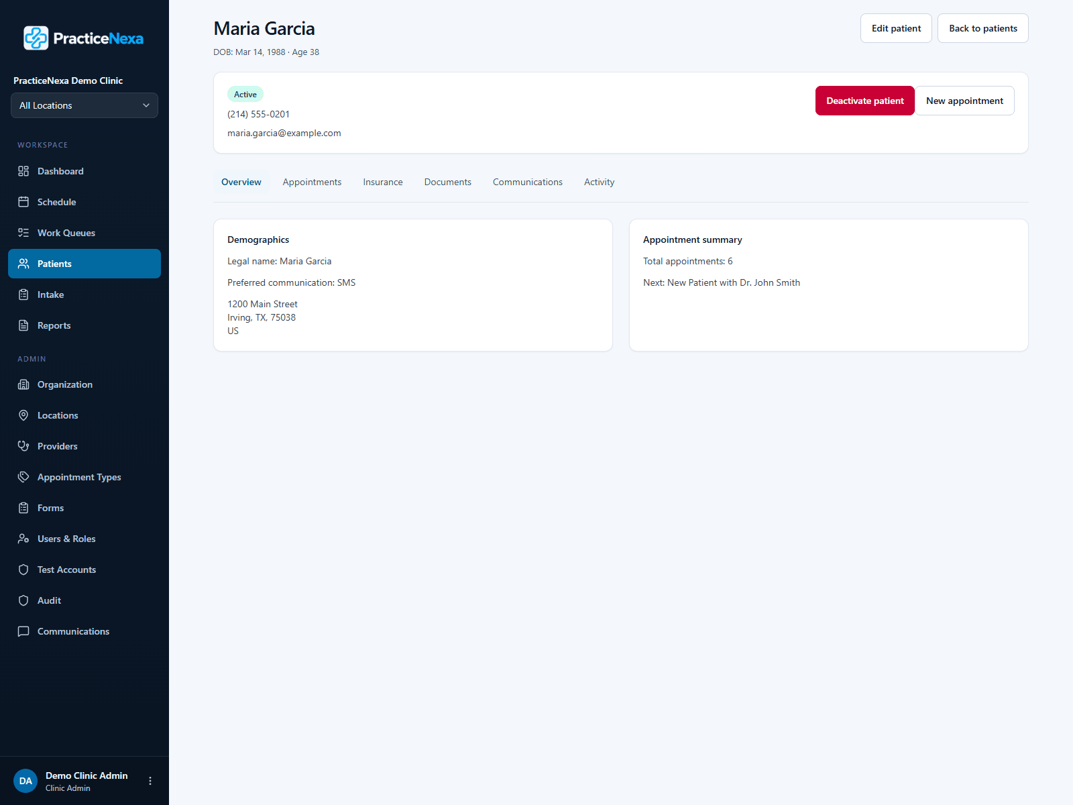Click the Maria Garcia page heading
This screenshot has width=1073, height=805.
tap(264, 28)
